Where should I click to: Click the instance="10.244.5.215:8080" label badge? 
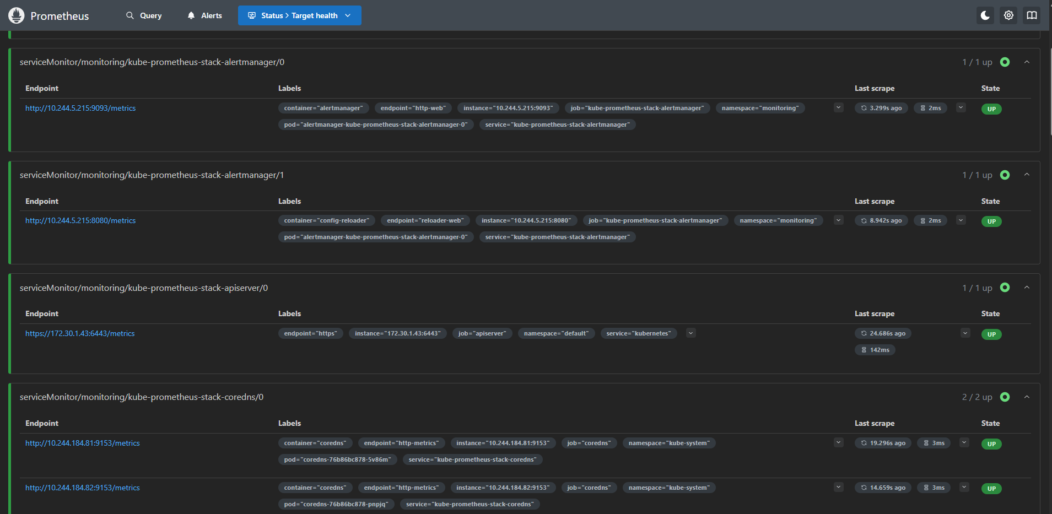tap(526, 220)
